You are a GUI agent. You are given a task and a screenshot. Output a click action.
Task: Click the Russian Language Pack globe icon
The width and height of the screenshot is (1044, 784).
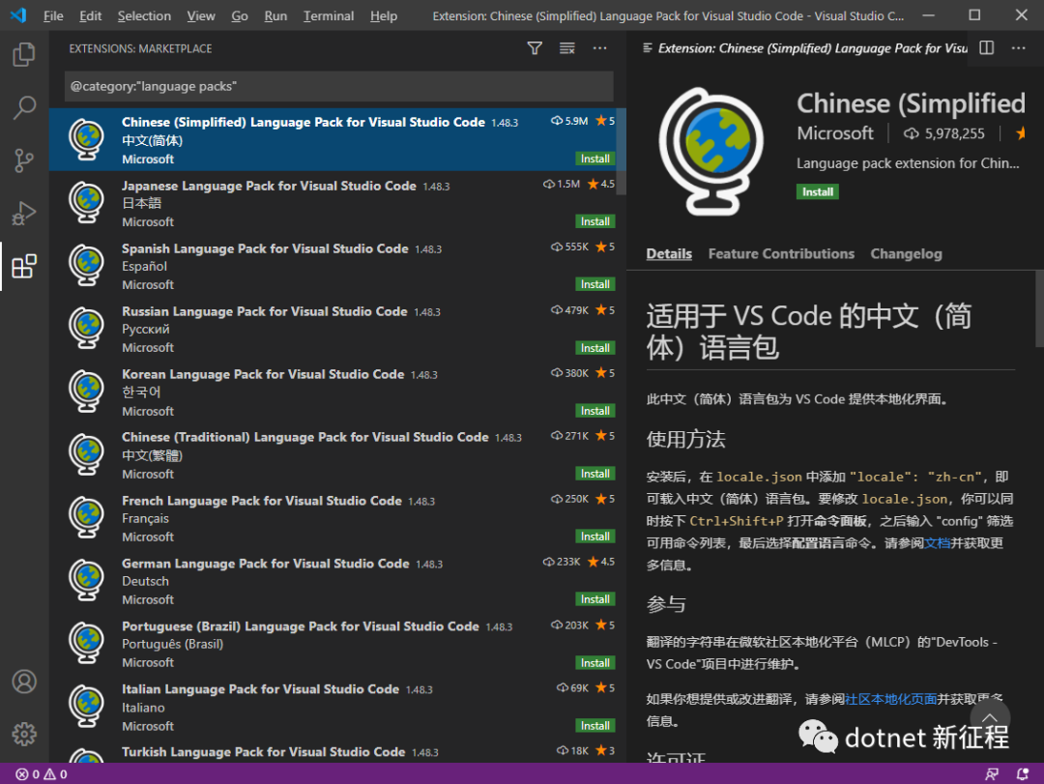[87, 328]
